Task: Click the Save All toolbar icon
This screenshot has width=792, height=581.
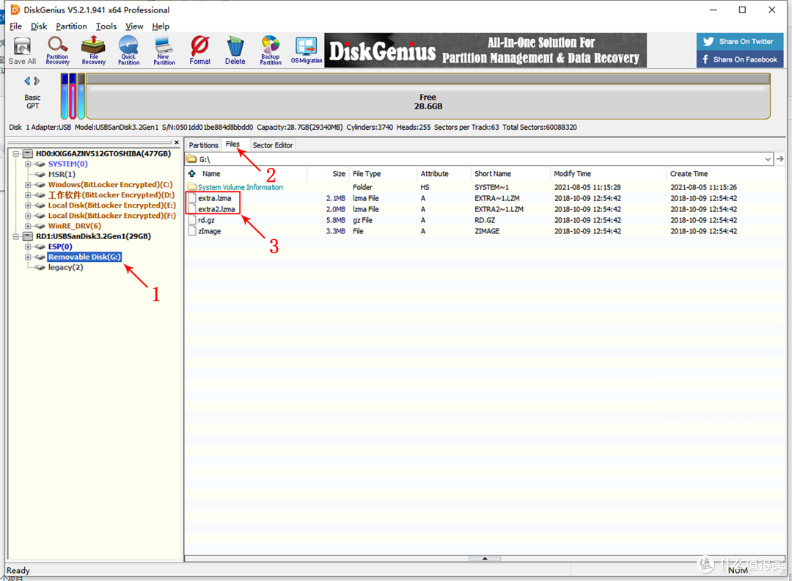Action: pos(22,51)
